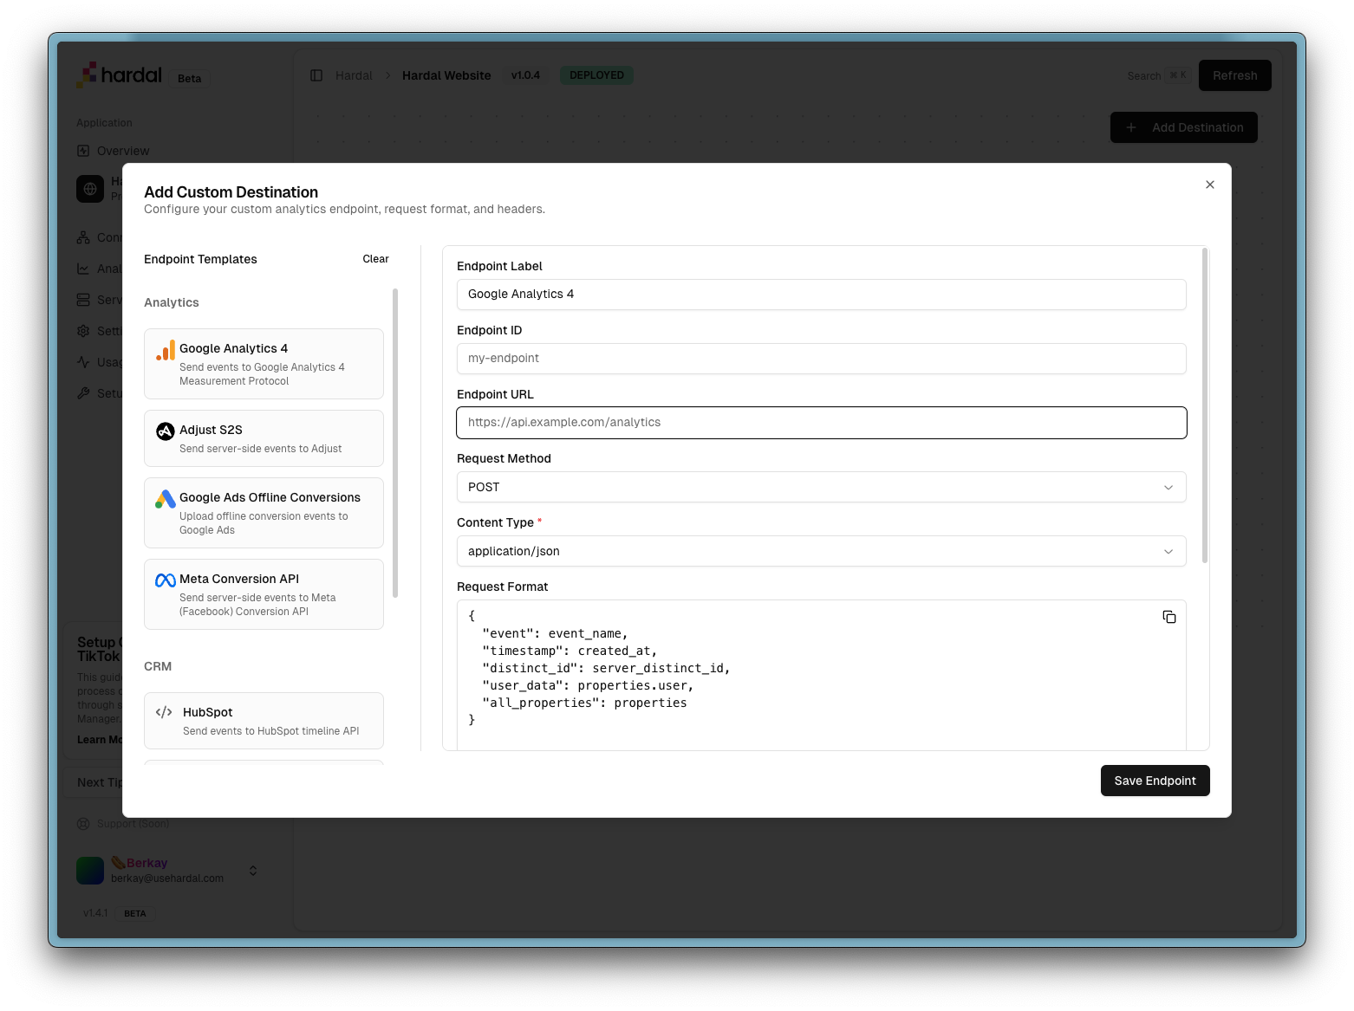This screenshot has height=1011, width=1354.
Task: Click the Hardal breadcrumb link
Action: click(354, 75)
